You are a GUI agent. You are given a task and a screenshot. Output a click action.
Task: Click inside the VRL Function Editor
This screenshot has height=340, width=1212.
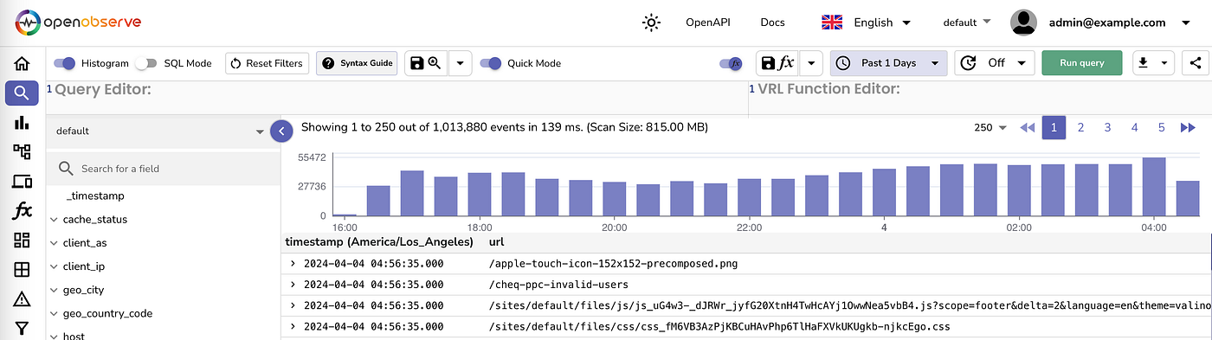tap(980, 97)
